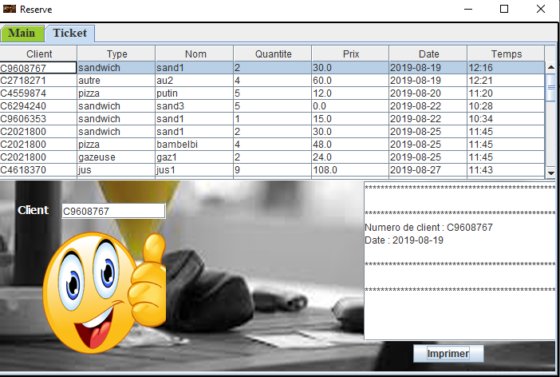Click the table scrollbar up arrow
Image resolution: width=560 pixels, height=377 pixels.
tap(550, 68)
